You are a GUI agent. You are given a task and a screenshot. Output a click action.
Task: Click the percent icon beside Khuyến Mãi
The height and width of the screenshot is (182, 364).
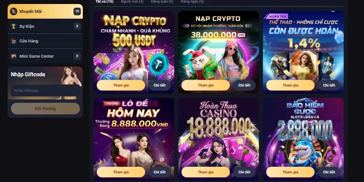[x=13, y=11]
